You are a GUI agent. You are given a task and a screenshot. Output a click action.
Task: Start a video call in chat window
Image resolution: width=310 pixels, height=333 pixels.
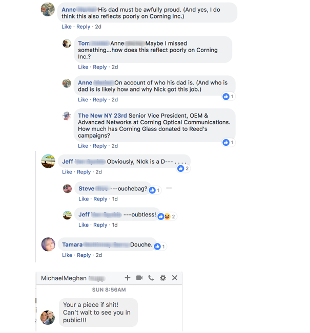[x=139, y=278]
